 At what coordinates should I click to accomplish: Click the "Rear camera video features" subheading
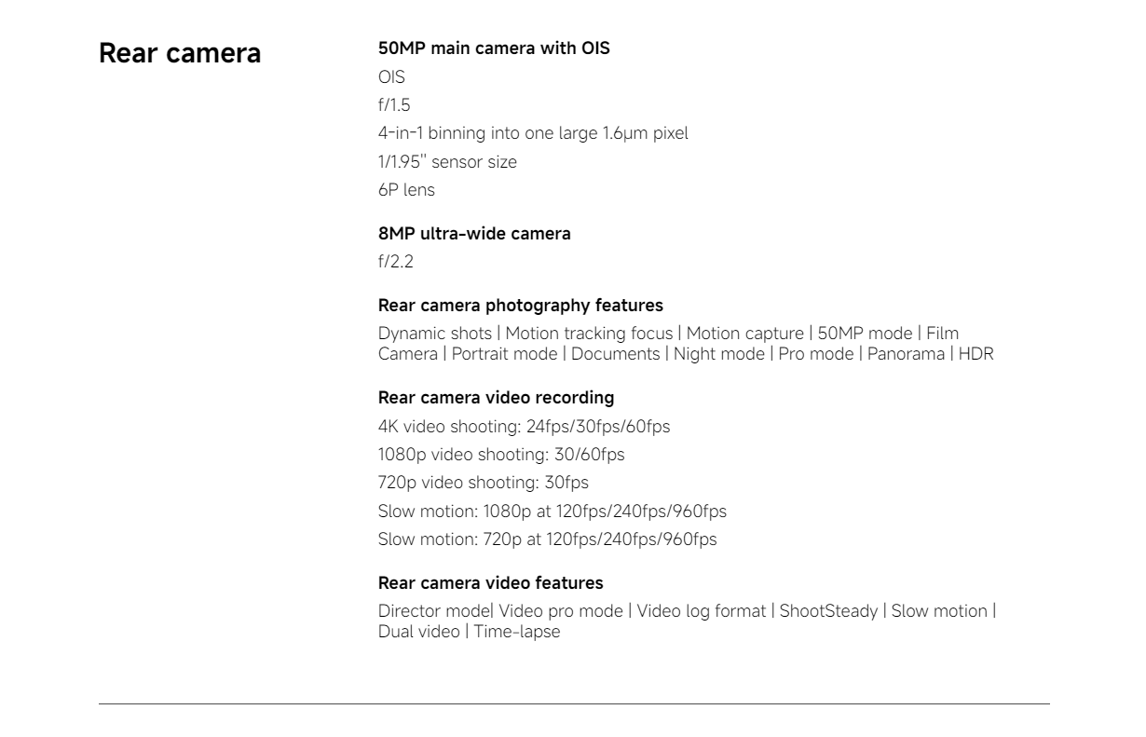(490, 583)
